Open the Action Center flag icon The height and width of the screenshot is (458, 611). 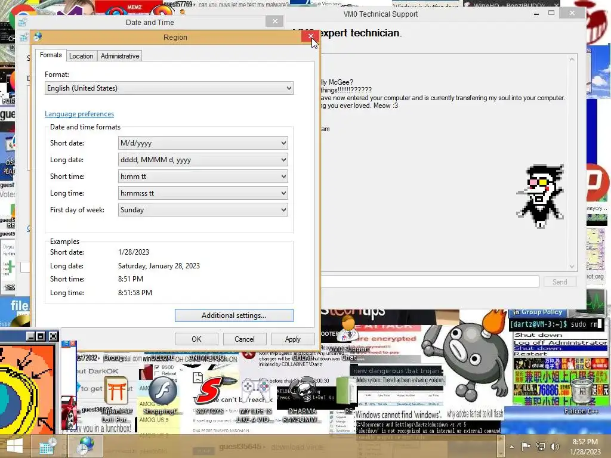click(x=526, y=447)
